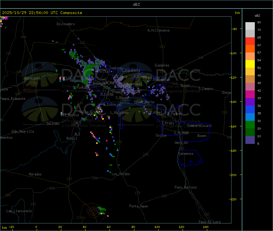273x231 pixels.
Task: Click the red 60-65 dBZ legend swatch
Action: click(x=250, y=41)
